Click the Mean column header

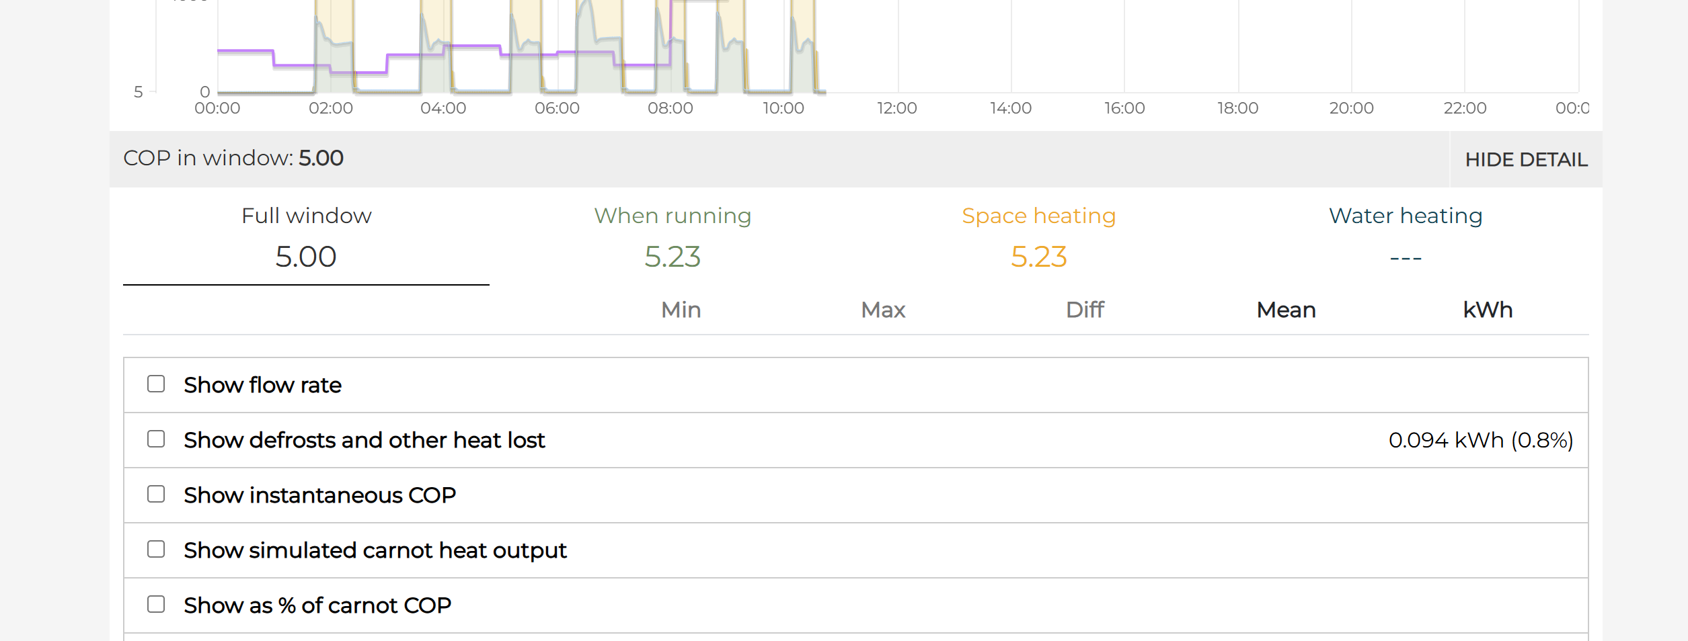(x=1286, y=310)
